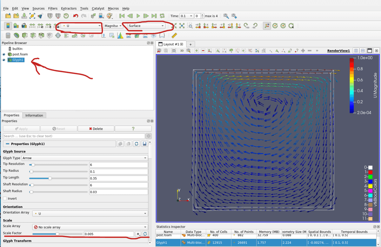Collapse the Properties (Glyph1) section
The image size is (381, 247).
(8, 144)
